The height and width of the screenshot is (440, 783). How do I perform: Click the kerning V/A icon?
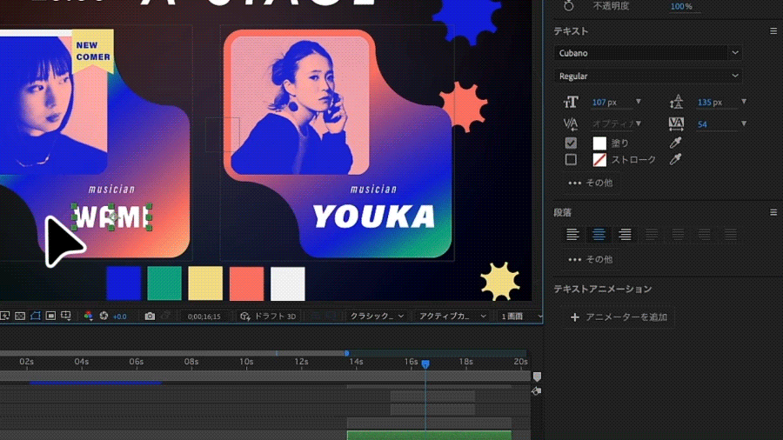click(x=571, y=123)
